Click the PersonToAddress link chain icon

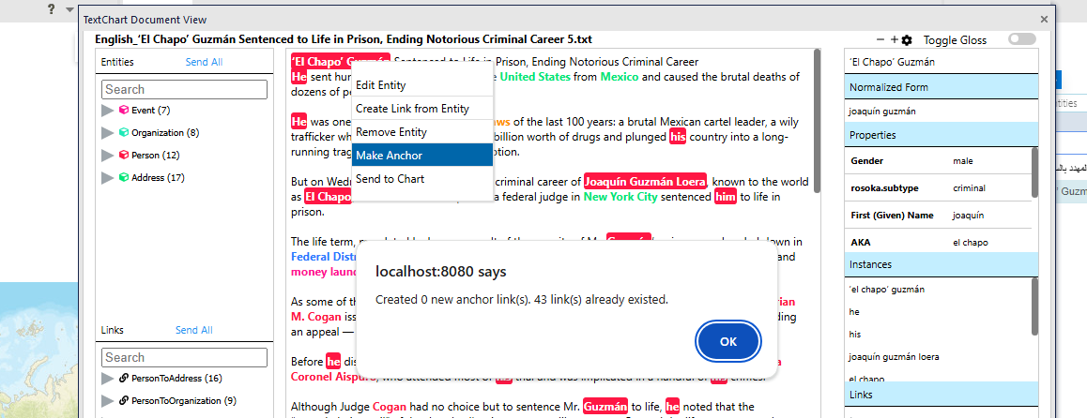pos(124,379)
